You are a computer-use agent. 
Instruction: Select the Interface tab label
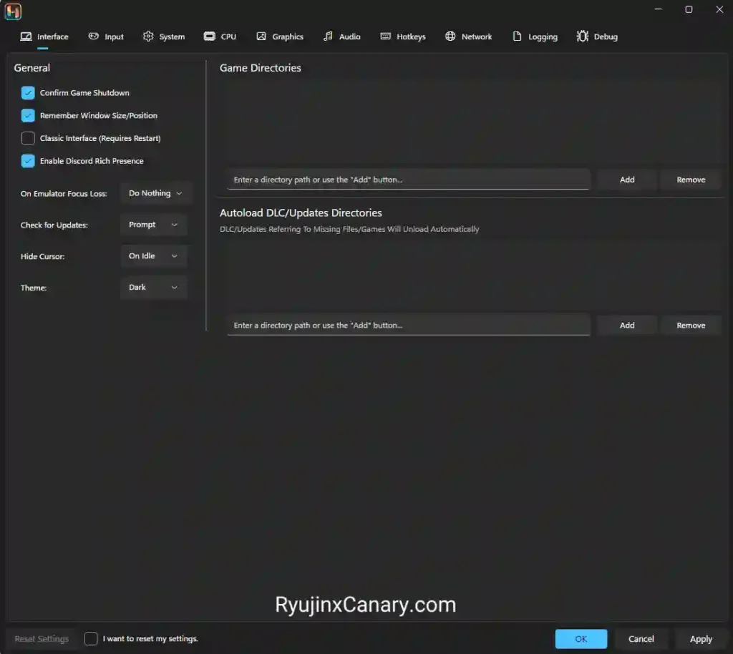coord(53,36)
